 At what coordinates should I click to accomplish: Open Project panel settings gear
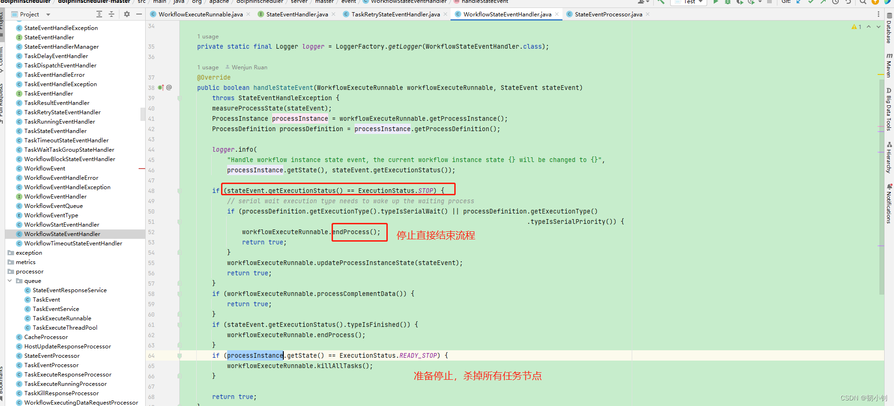[127, 15]
